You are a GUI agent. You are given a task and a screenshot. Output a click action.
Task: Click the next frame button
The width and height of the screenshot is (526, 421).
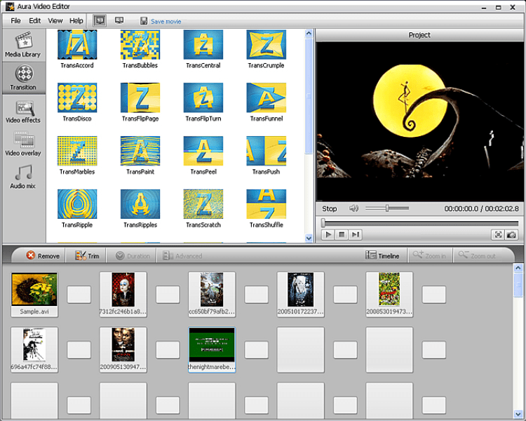tap(355, 235)
